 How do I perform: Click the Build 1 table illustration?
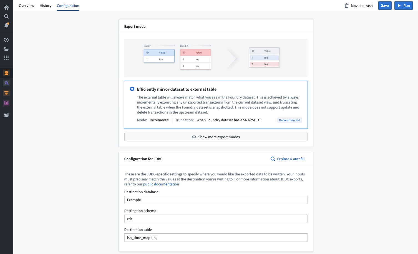tap(159, 56)
